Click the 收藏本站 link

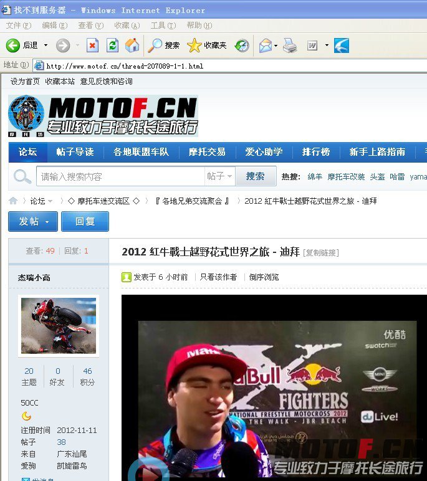coord(60,82)
